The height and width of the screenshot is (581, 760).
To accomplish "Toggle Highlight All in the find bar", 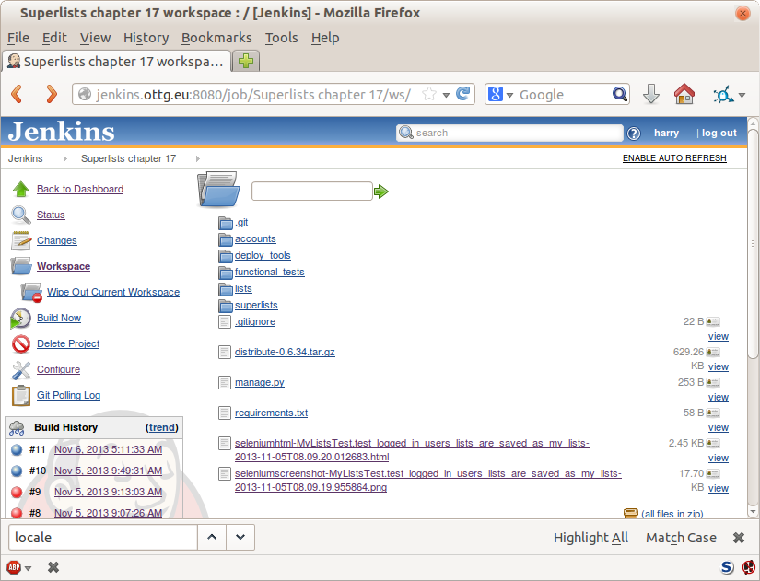I will 590,537.
